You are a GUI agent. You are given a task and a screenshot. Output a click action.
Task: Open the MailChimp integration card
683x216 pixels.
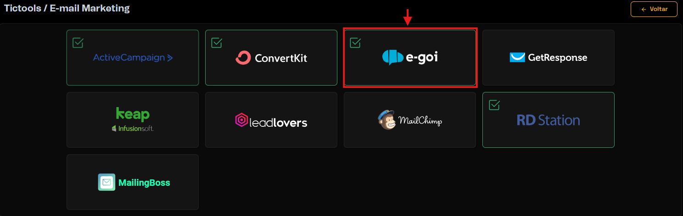[409, 120]
